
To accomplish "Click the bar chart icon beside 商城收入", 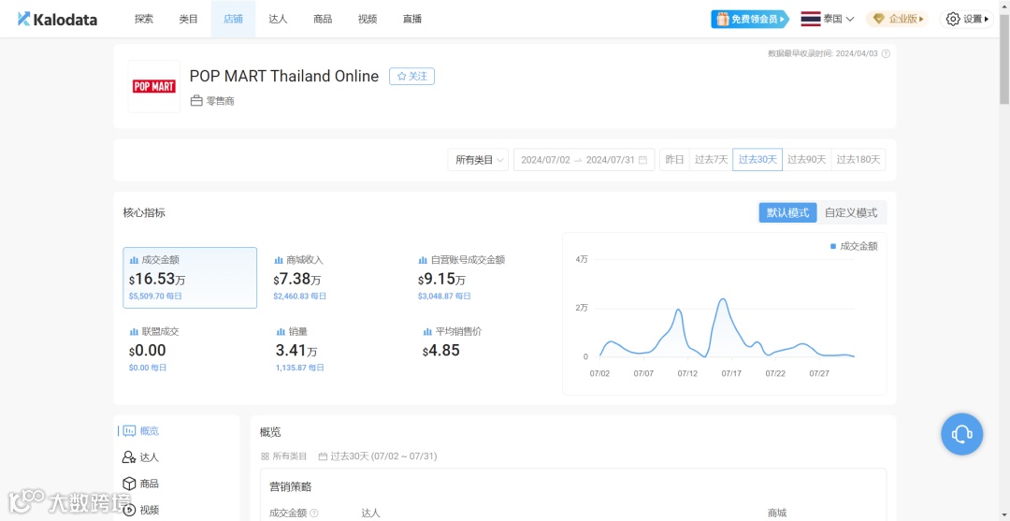I will tap(279, 260).
